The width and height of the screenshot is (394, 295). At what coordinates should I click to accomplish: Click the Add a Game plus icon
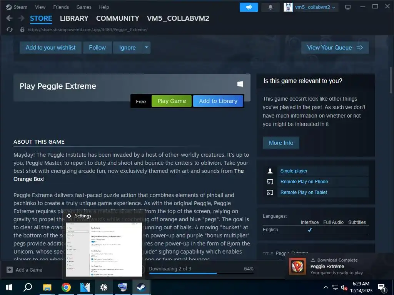pyautogui.click(x=10, y=270)
